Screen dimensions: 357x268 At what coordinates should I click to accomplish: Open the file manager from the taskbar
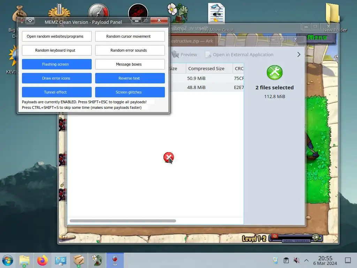24,260
